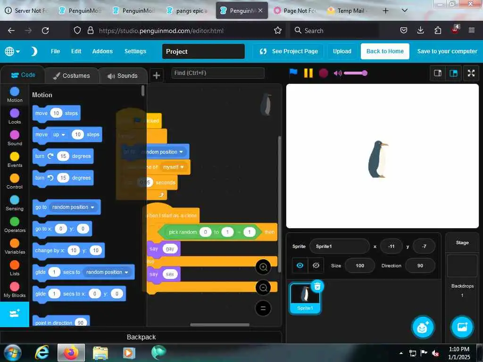Screen dimensions: 483x362
Task: Click the plus tab to add editor
Action: coord(157,75)
